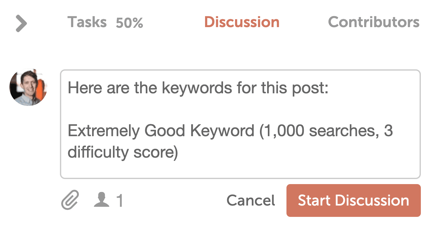This screenshot has height=232, width=436.
Task: Focus the discussion message text box
Action: tap(240, 124)
